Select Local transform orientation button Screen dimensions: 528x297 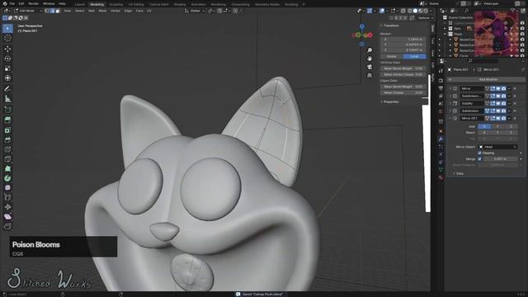click(414, 56)
